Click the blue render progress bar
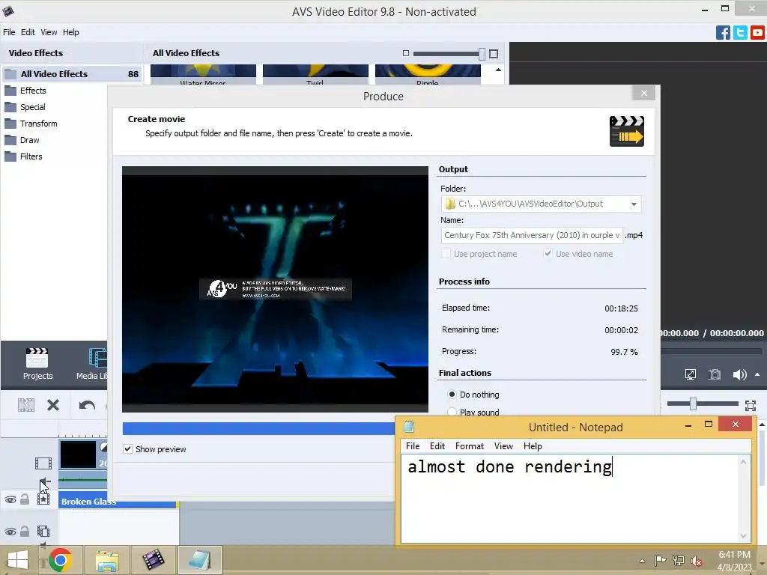 tap(258, 428)
